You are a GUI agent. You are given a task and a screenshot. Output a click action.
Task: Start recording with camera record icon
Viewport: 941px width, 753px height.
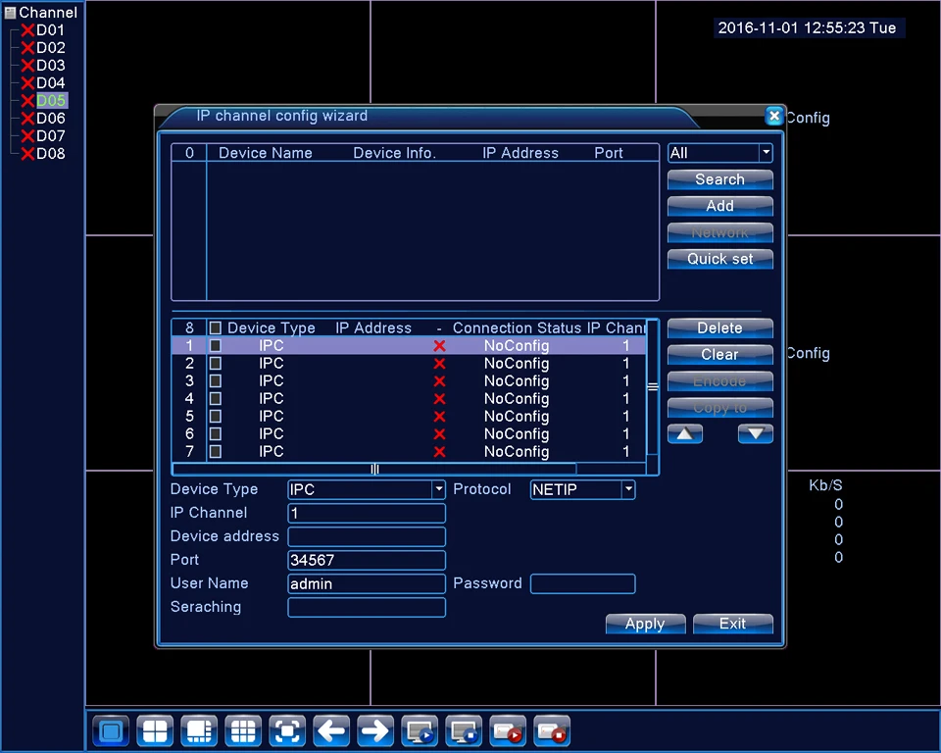[508, 730]
